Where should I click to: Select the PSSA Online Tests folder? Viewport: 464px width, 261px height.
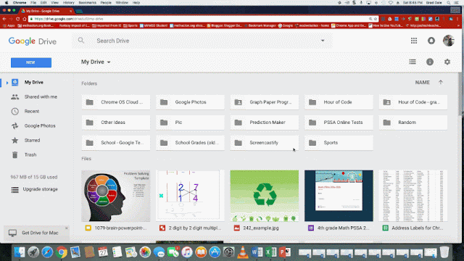click(339, 123)
